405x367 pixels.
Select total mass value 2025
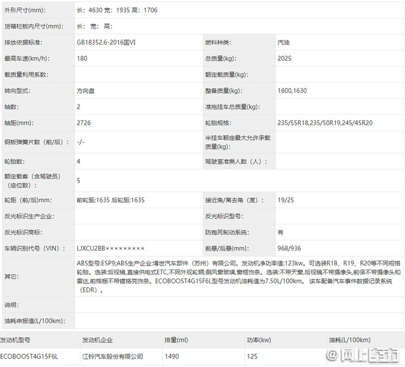[284, 58]
